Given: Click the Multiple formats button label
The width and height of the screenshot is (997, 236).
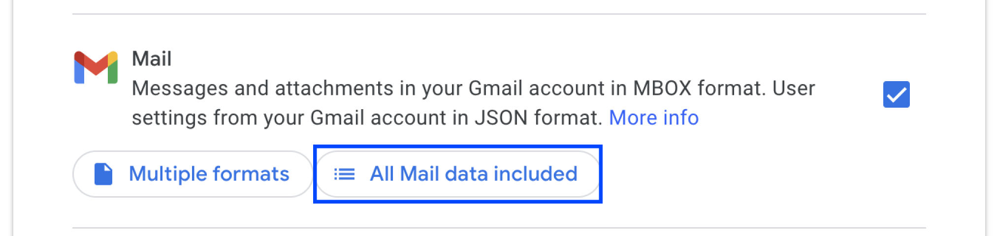Looking at the screenshot, I should pyautogui.click(x=209, y=174).
